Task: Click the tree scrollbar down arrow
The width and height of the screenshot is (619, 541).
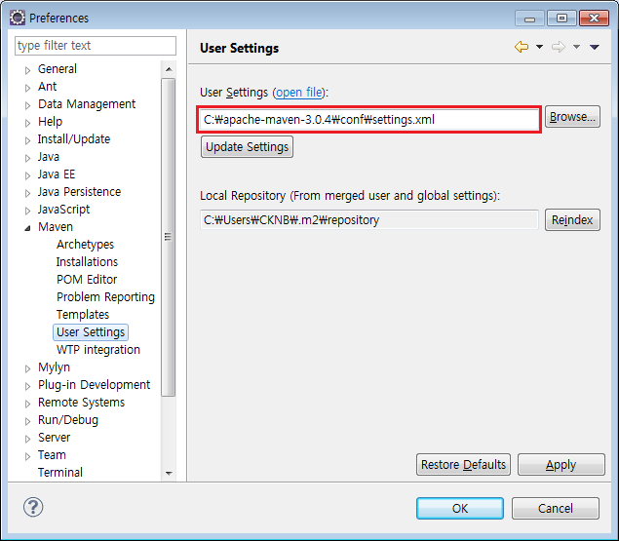Action: (169, 473)
